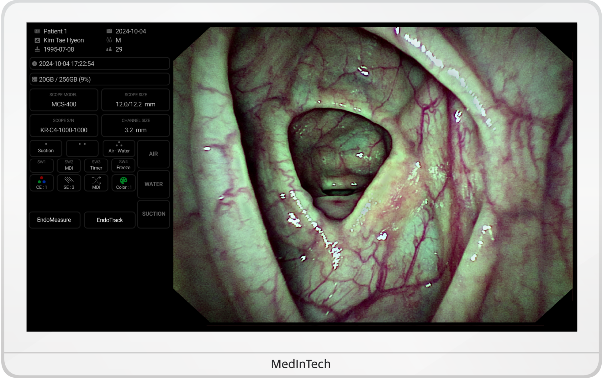Open the Scope Model MCS-400 field
602x378 pixels.
pyautogui.click(x=64, y=100)
